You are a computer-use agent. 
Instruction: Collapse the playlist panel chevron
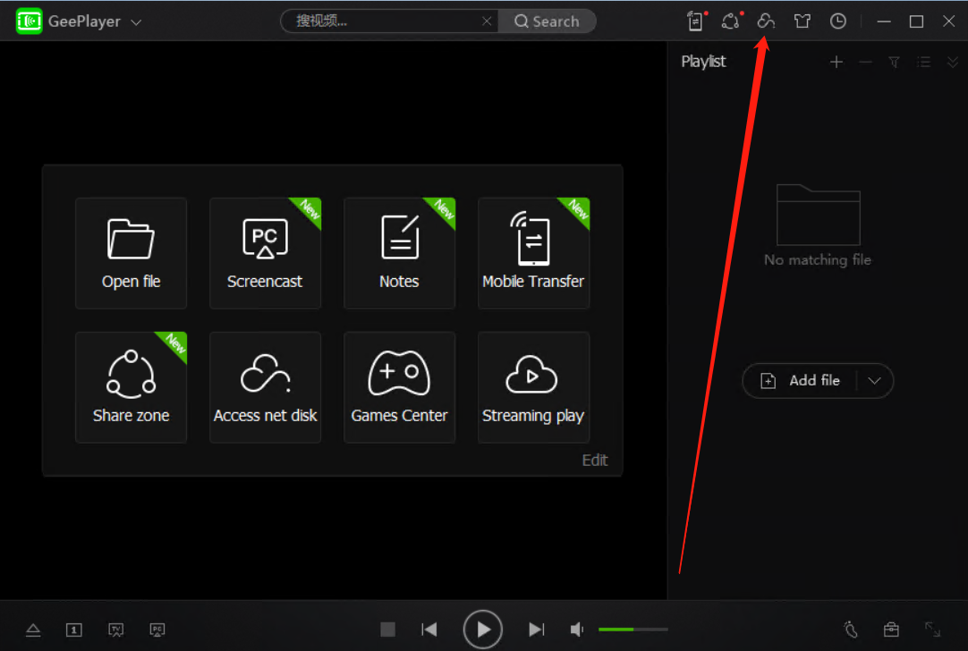pyautogui.click(x=953, y=62)
